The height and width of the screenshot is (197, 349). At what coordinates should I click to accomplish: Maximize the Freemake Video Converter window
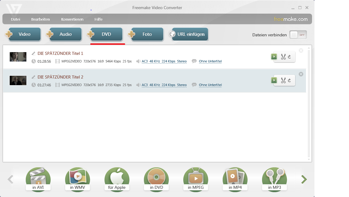click(x=300, y=8)
